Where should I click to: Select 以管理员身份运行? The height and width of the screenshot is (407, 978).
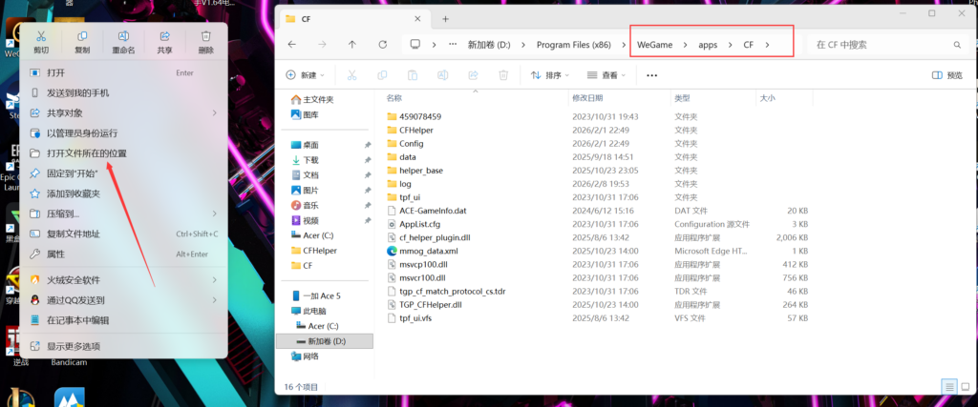pyautogui.click(x=123, y=133)
